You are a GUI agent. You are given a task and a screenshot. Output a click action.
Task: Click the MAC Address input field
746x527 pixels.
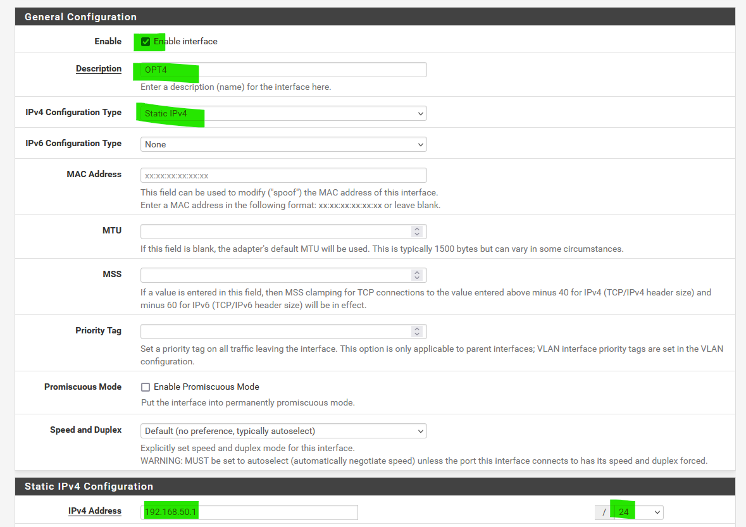pos(283,175)
